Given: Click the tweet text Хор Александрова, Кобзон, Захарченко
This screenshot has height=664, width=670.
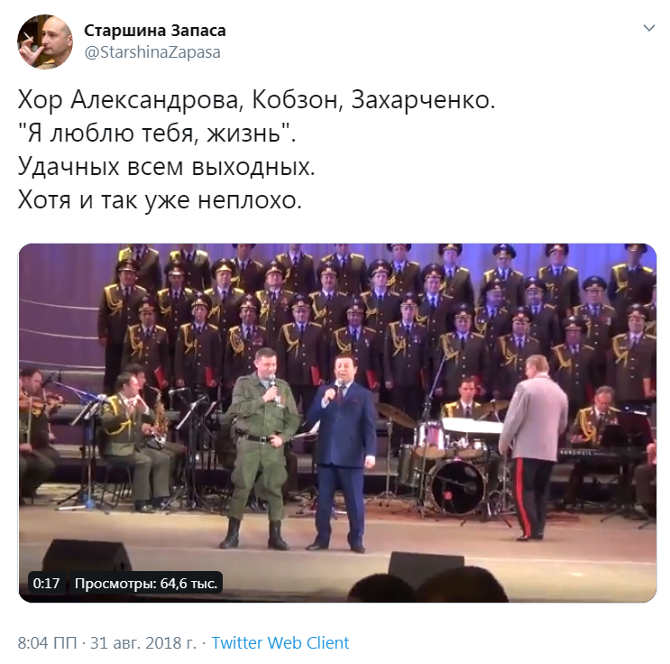Looking at the screenshot, I should [256, 100].
